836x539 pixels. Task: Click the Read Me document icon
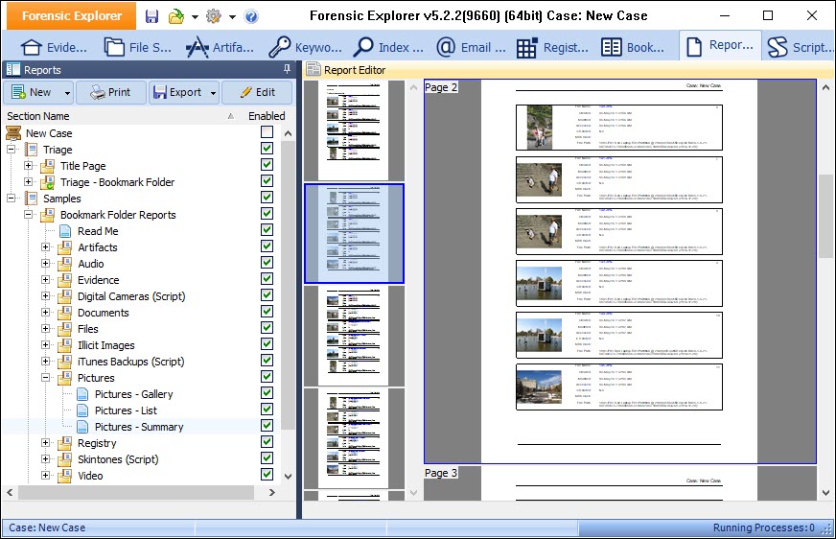pyautogui.click(x=64, y=231)
